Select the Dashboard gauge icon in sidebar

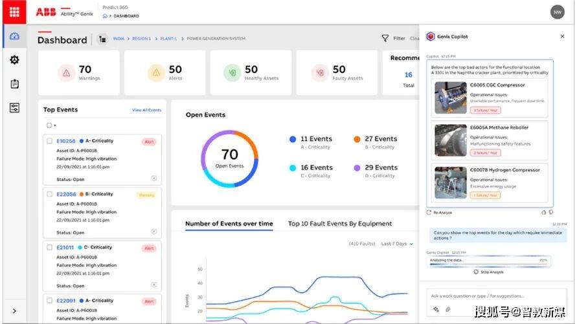(14, 36)
